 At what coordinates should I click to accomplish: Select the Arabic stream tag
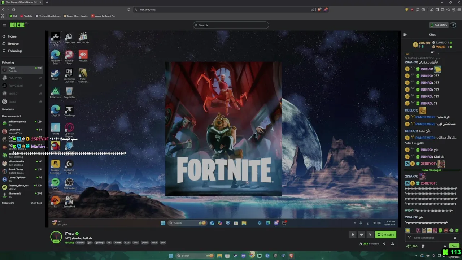[x=80, y=243]
